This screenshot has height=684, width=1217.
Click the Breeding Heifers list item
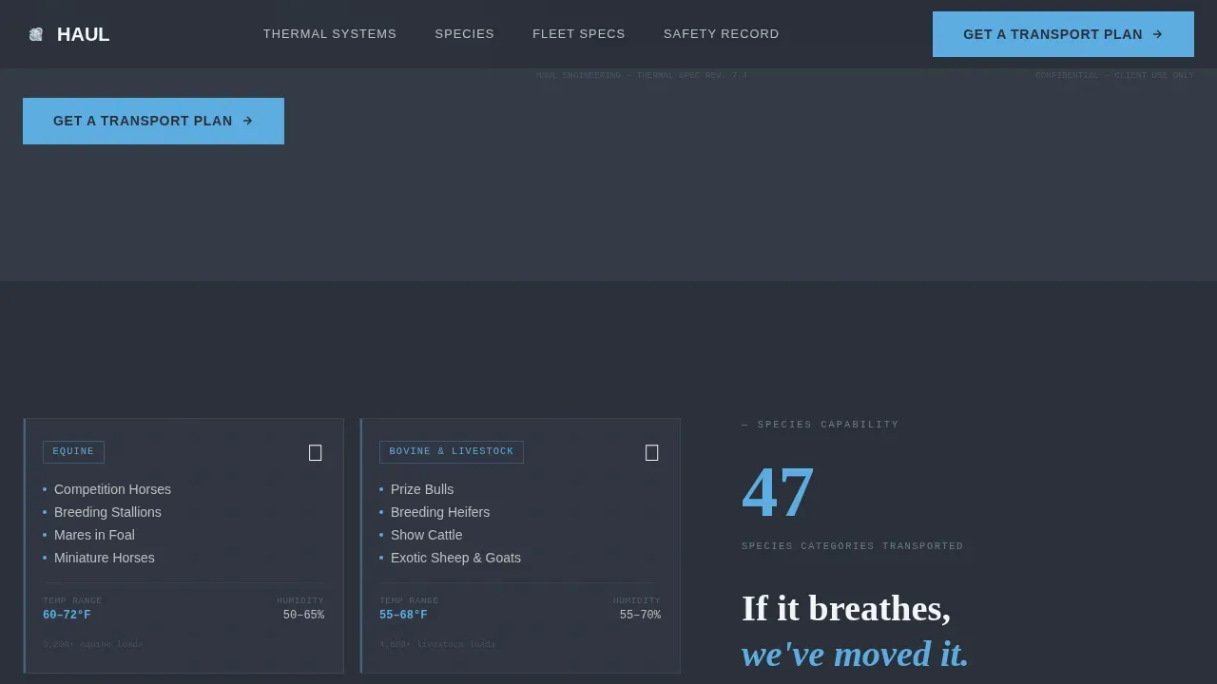440,512
